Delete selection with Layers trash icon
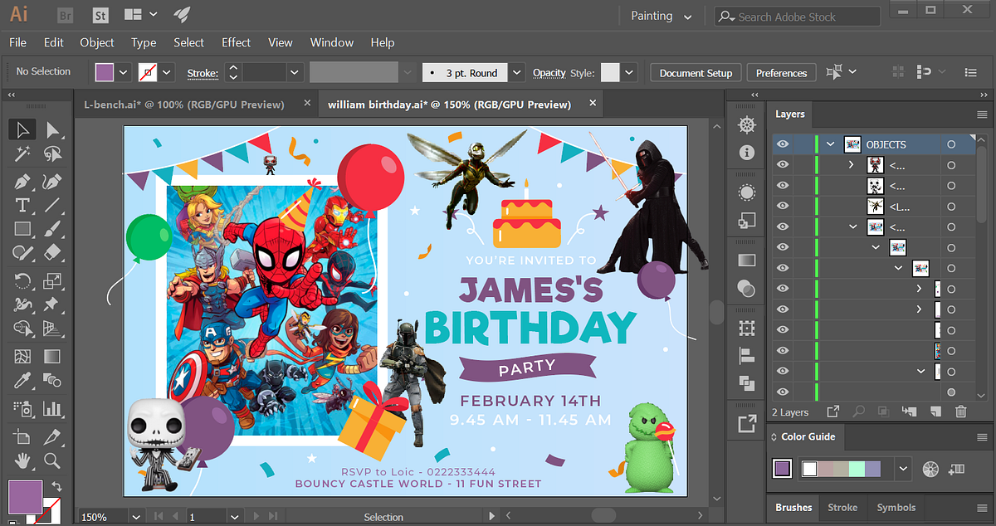 tap(960, 412)
